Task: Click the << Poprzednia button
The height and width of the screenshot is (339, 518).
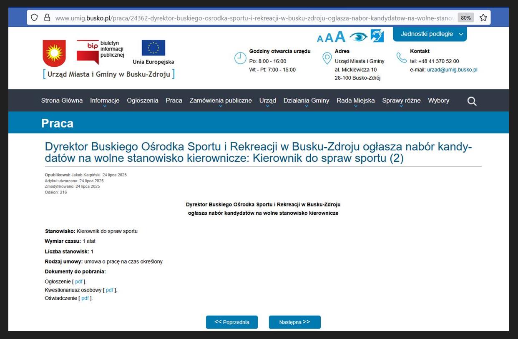Action: coord(232,322)
